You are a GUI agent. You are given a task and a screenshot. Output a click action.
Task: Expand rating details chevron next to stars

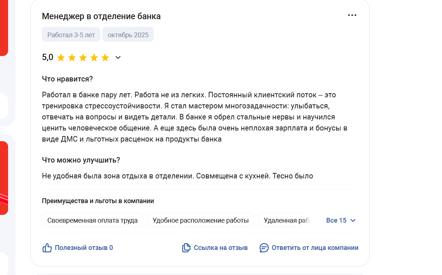pyautogui.click(x=118, y=58)
